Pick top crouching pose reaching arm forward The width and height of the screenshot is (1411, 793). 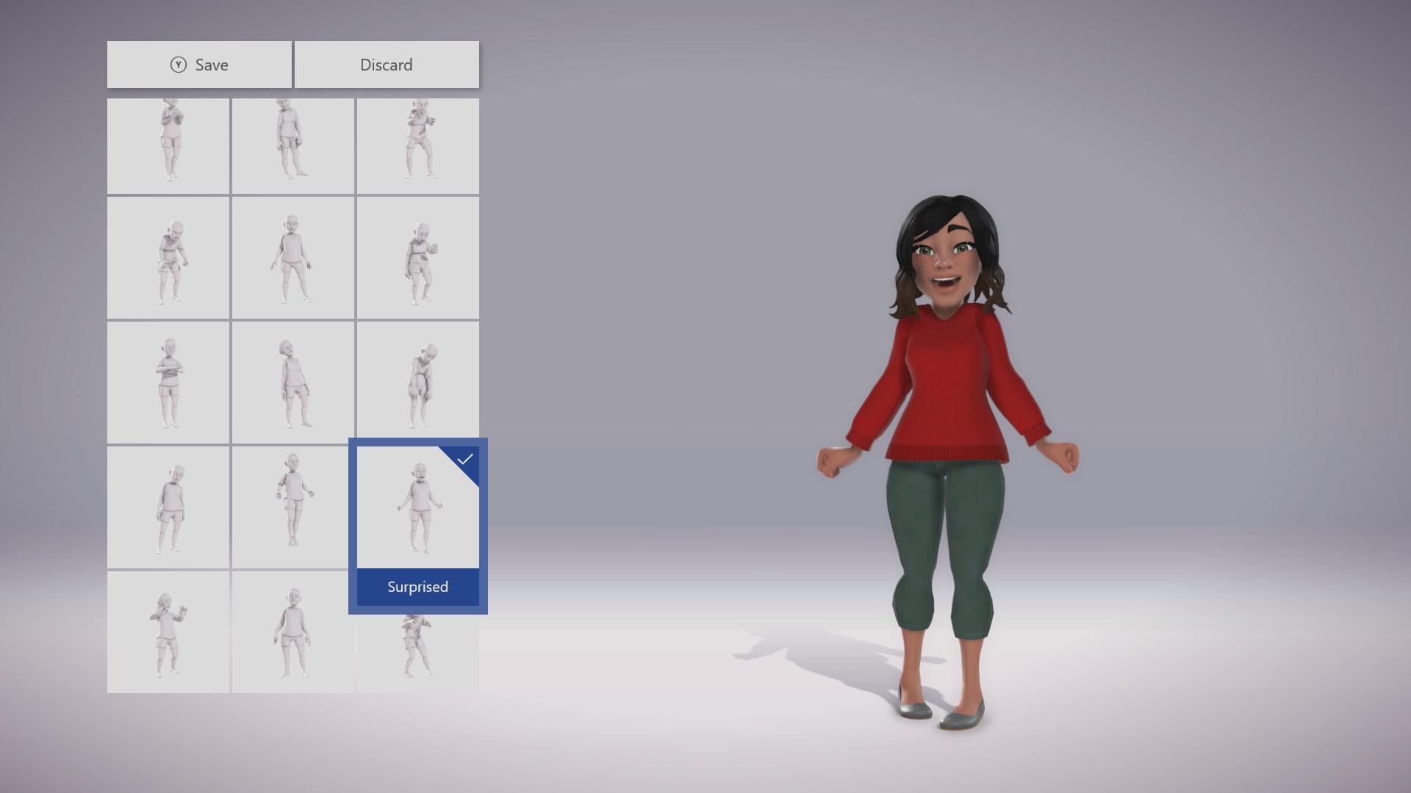coord(417,146)
